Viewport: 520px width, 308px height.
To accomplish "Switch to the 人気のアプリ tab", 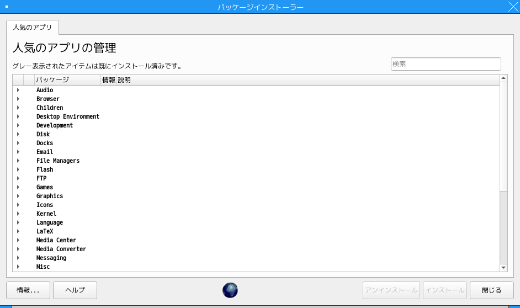I will (x=33, y=27).
